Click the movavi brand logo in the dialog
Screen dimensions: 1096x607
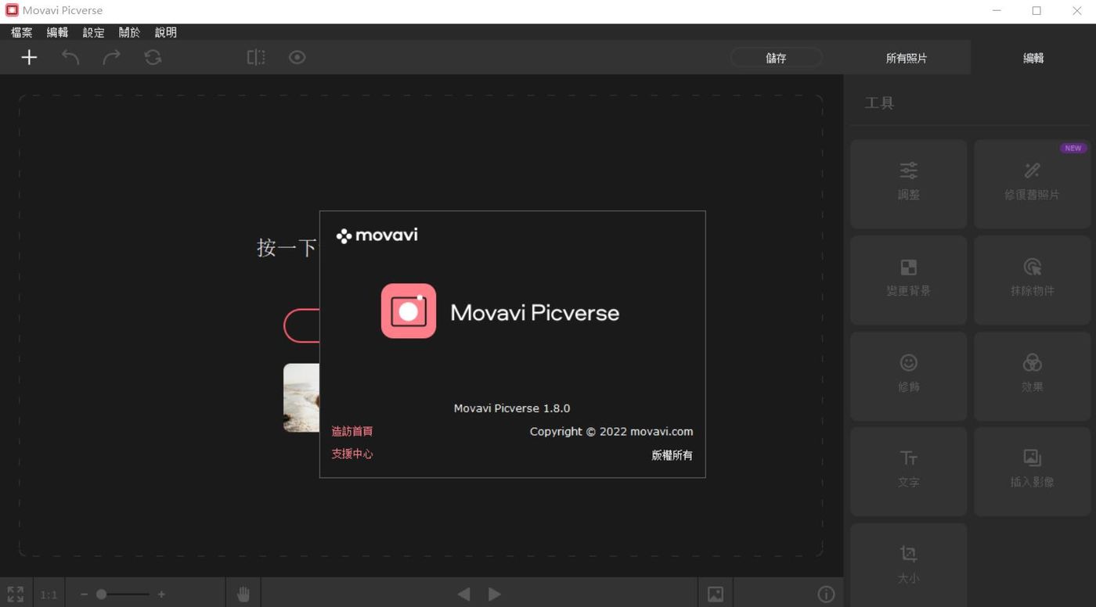tap(377, 235)
